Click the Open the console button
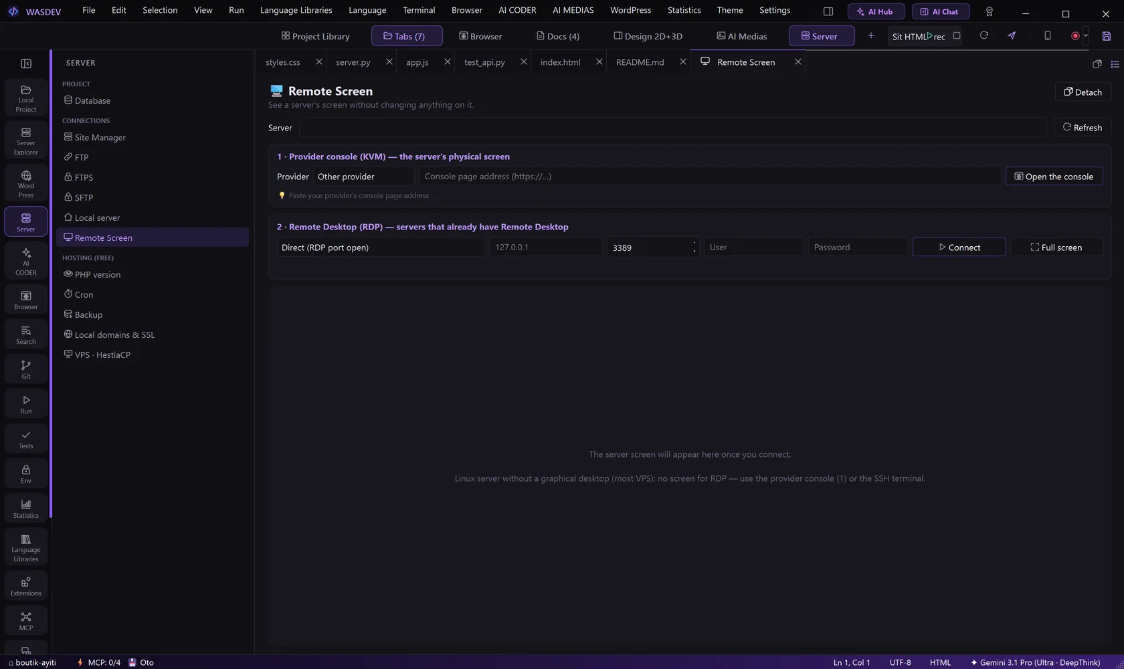This screenshot has height=669, width=1124. pyautogui.click(x=1054, y=177)
